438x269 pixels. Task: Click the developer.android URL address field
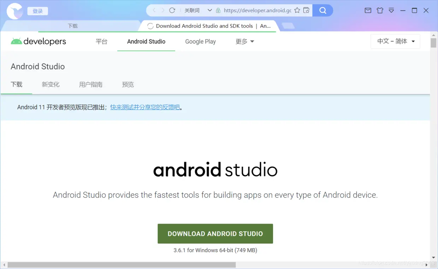point(258,10)
